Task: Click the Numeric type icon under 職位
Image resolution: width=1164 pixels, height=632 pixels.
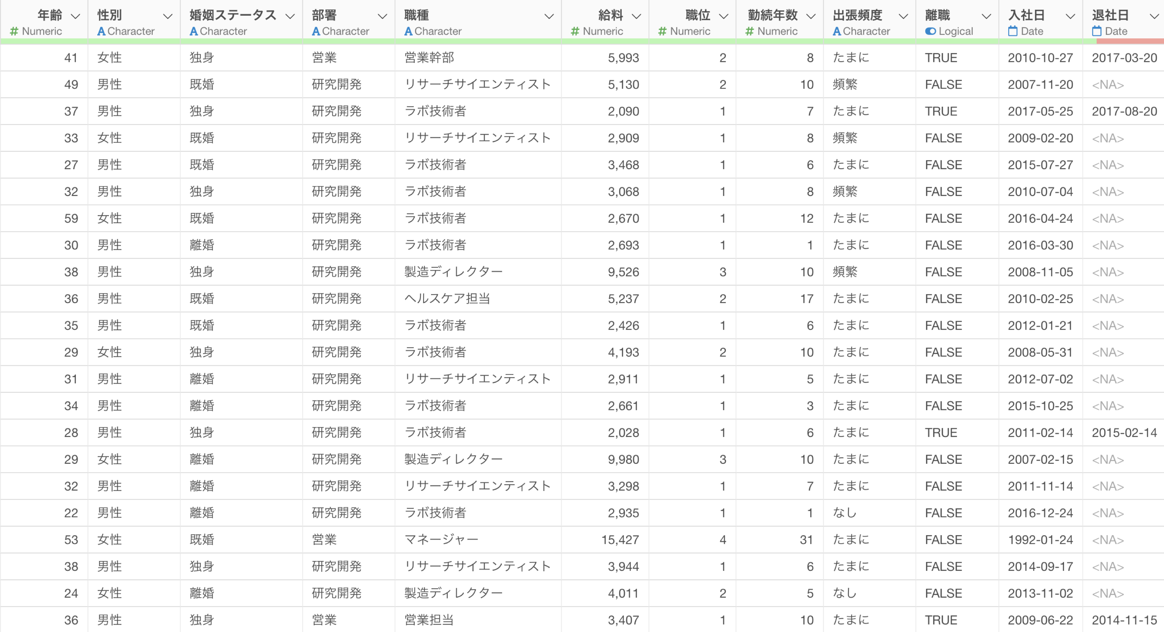Action: pos(662,31)
